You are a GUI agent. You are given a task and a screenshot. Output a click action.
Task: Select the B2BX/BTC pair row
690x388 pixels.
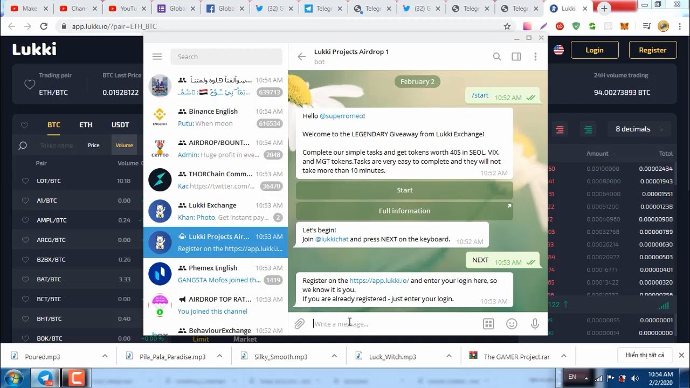point(78,259)
